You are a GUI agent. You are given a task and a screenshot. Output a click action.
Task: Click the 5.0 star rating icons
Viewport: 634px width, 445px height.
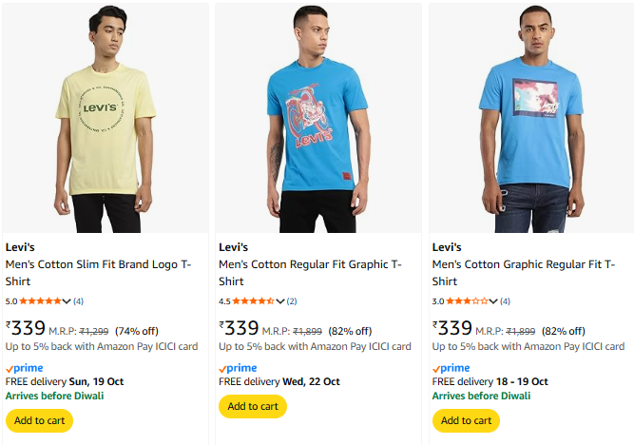tap(40, 301)
